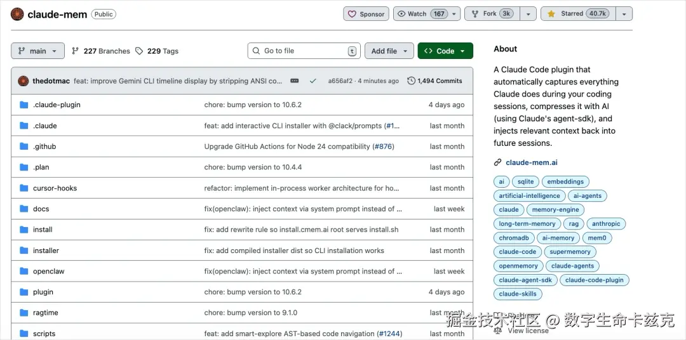Select the anthropic topic tag
Screen dimensions: 686x340
coord(606,224)
